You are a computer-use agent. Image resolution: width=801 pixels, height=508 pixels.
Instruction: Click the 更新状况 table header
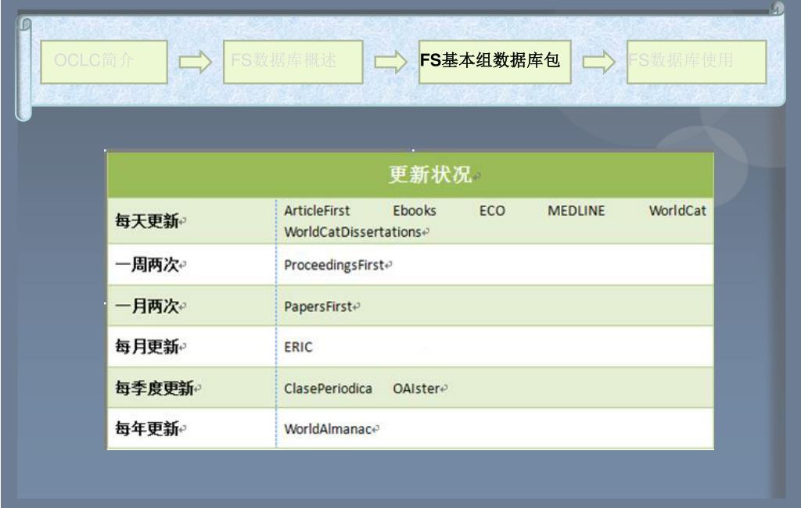[x=410, y=174]
